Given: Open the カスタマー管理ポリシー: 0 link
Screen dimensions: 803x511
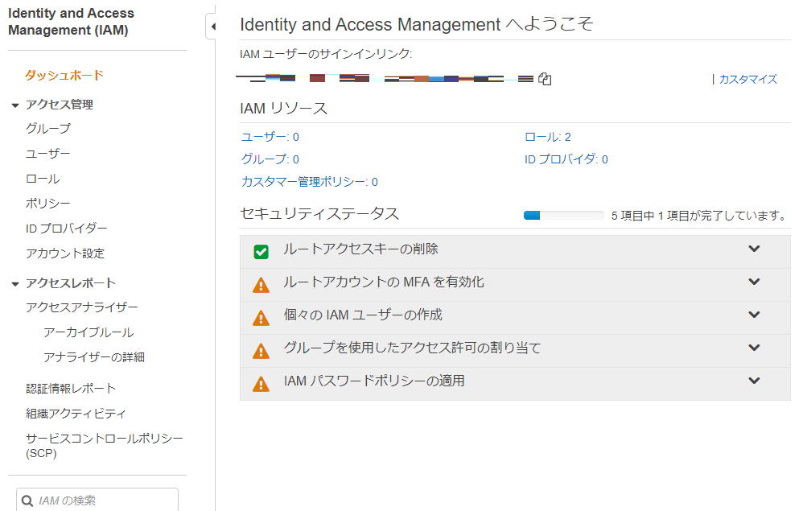Looking at the screenshot, I should pos(309,182).
